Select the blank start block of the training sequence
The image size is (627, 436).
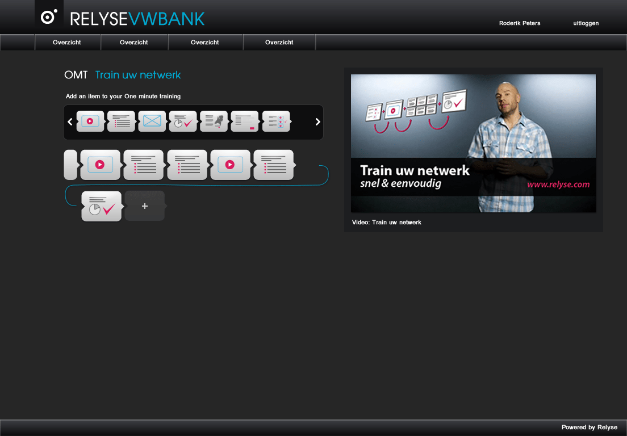[x=70, y=165]
